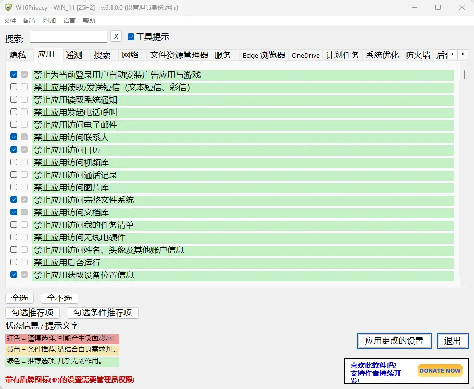This screenshot has width=474, height=389.
Task: Check the 禁止应用访问图片库 checkbox
Action: (x=14, y=187)
